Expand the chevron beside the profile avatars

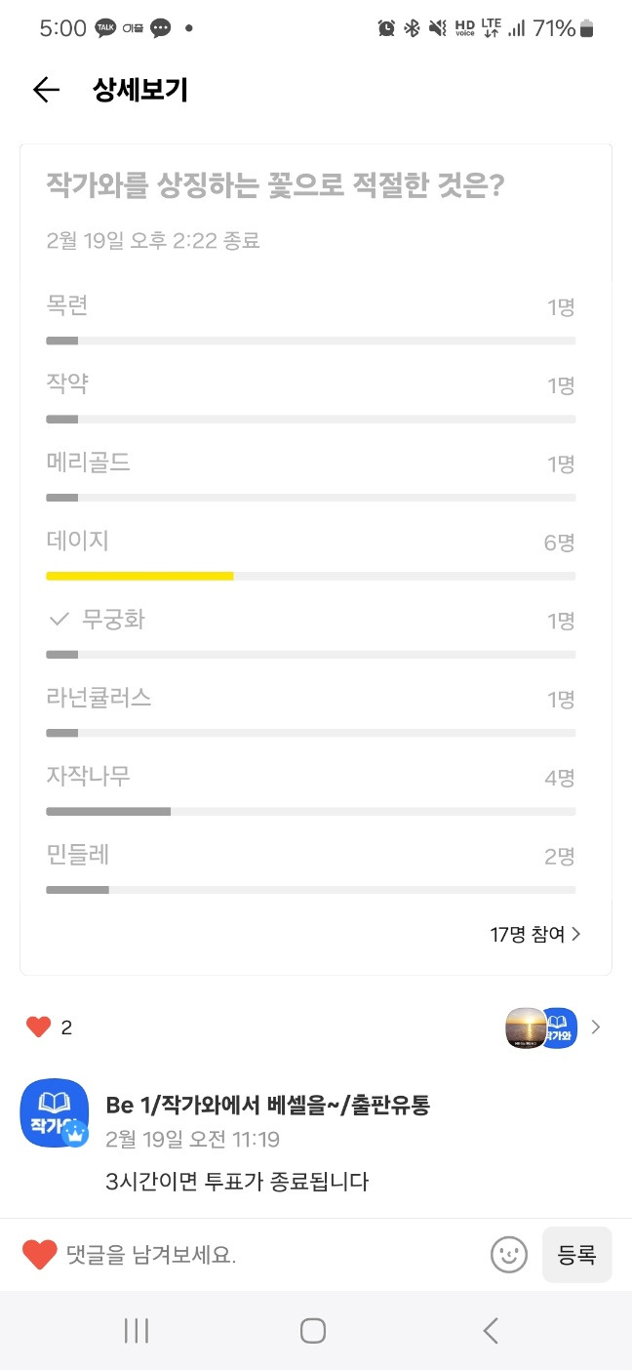[x=595, y=1027]
